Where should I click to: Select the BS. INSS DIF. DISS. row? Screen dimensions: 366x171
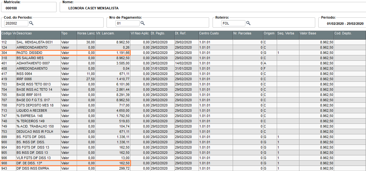(183, 142)
